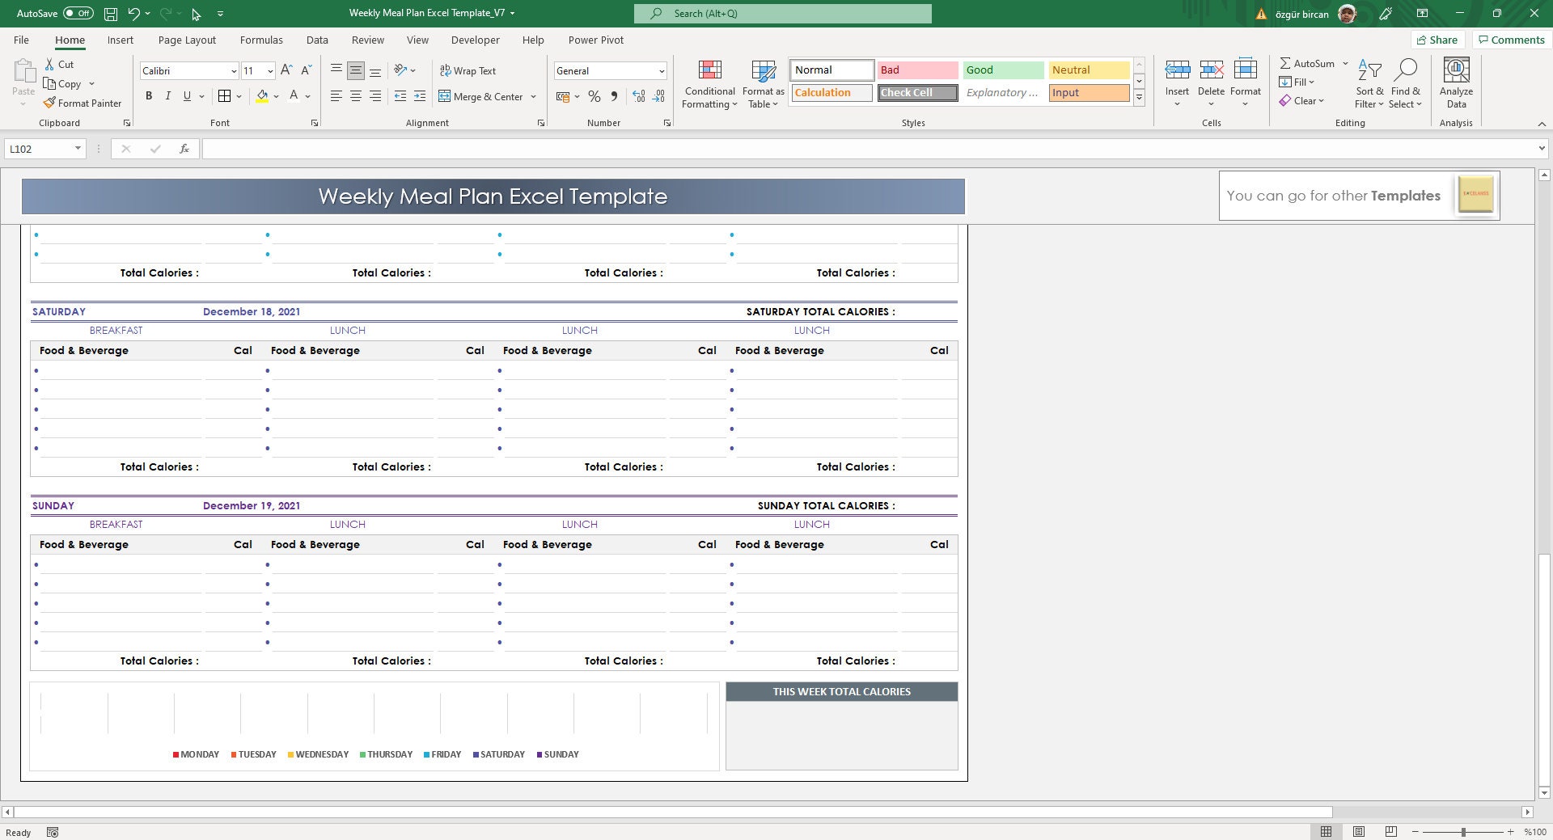Click the Share button
The height and width of the screenshot is (840, 1553).
[x=1437, y=40]
